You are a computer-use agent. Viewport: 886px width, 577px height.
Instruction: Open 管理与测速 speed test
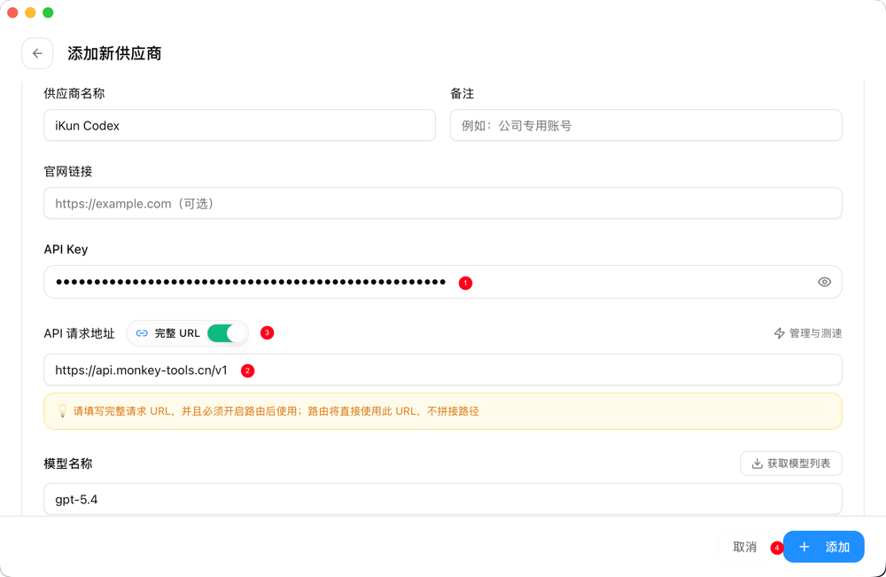807,333
